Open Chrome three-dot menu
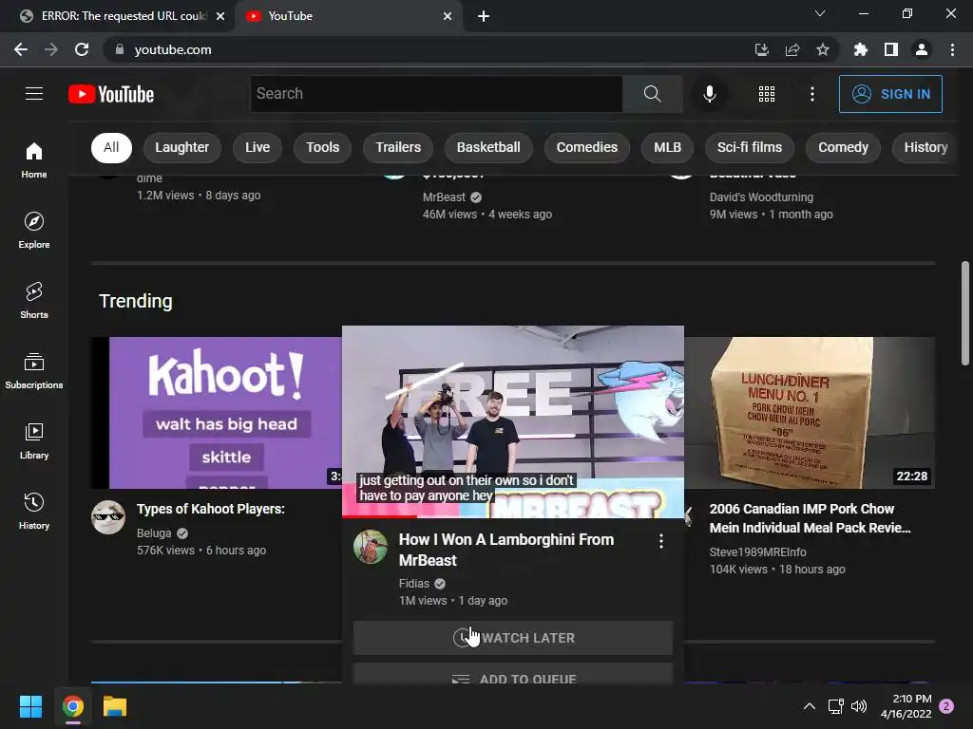973x729 pixels. 952,49
